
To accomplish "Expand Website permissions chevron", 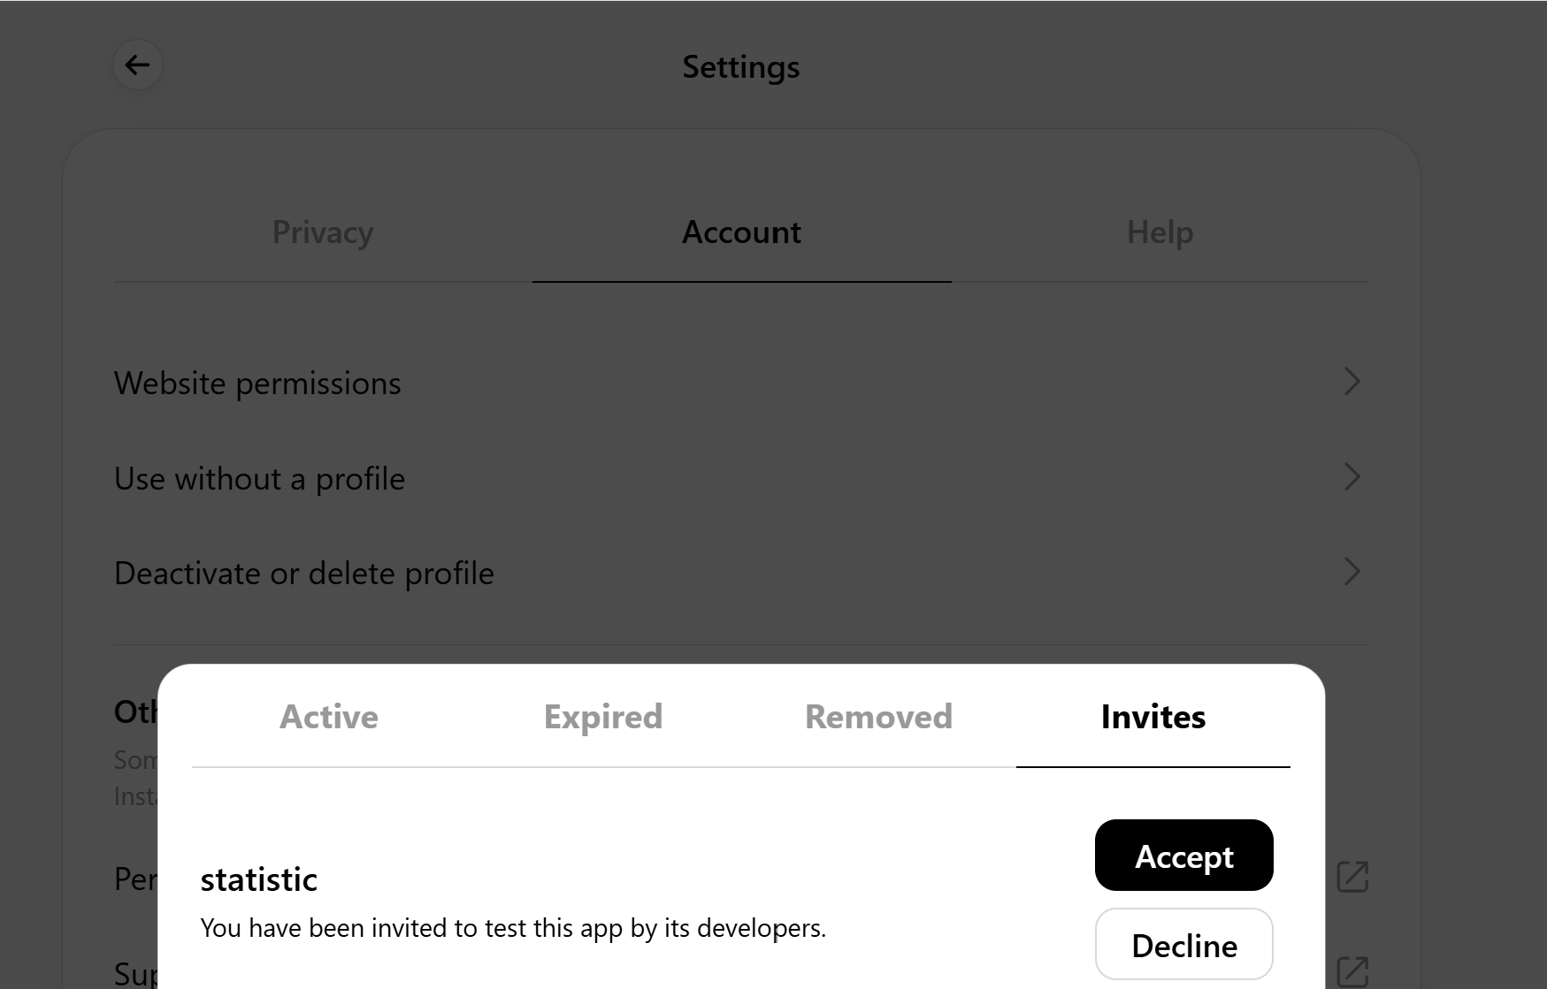I will point(1352,382).
